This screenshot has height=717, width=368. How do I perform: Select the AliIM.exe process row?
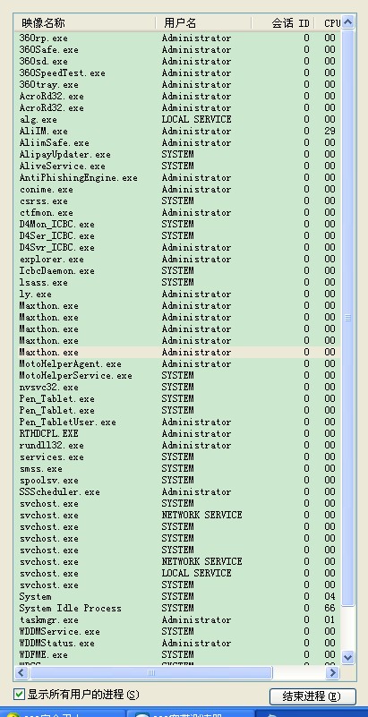[x=178, y=132]
